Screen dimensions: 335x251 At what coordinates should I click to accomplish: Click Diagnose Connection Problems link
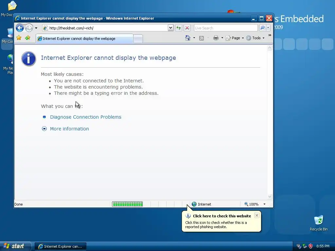(86, 117)
